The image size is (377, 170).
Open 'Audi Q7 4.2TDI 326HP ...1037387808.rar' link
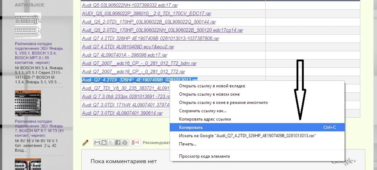pos(150,38)
